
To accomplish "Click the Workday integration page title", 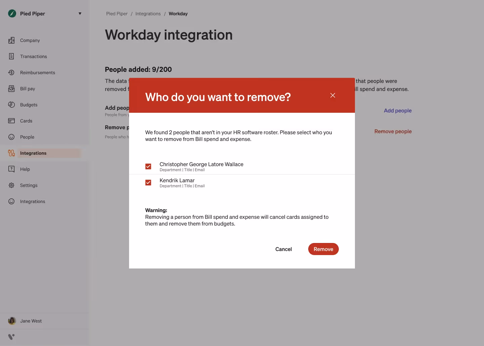I will tap(169, 35).
